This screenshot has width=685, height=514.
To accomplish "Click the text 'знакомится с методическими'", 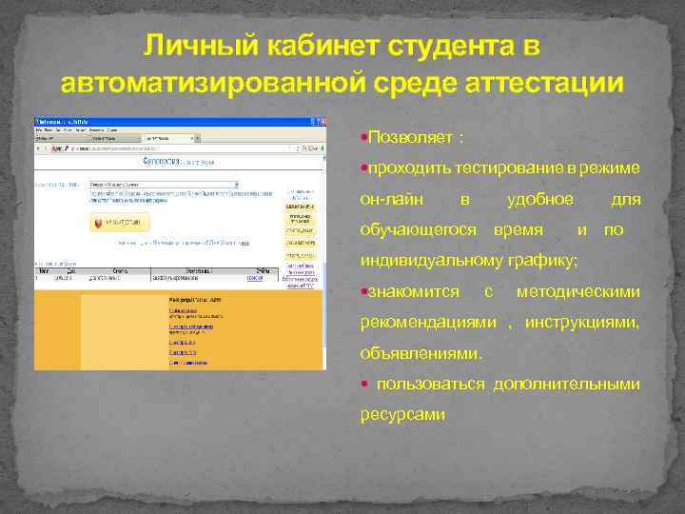I will 504,291.
